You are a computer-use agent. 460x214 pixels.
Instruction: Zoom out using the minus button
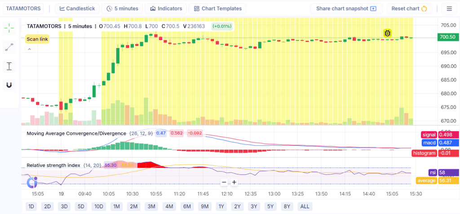point(224,182)
